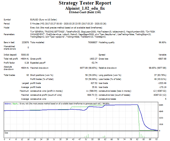Click consecutive loss value -6387.02 (12)
Screen dimensions: 170x141
pyautogui.click(x=160, y=95)
